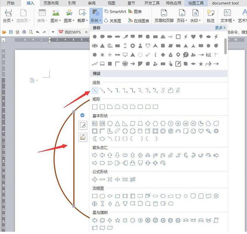Switch to the 页面布局 tab

[x=51, y=3]
